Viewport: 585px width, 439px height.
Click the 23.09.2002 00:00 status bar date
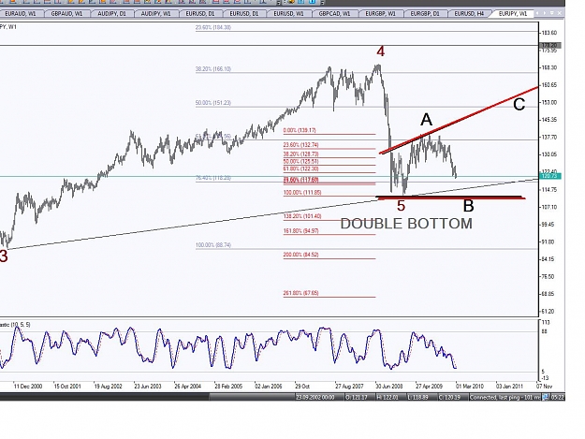click(x=314, y=397)
